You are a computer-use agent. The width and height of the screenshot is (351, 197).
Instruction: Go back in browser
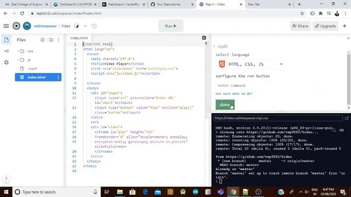(5, 13)
